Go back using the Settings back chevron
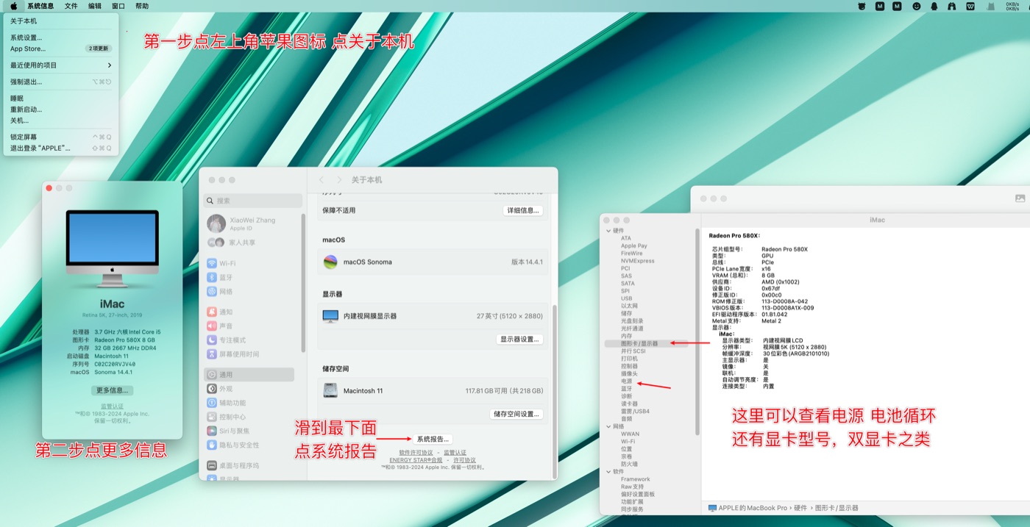Image resolution: width=1030 pixels, height=527 pixels. pyautogui.click(x=322, y=180)
